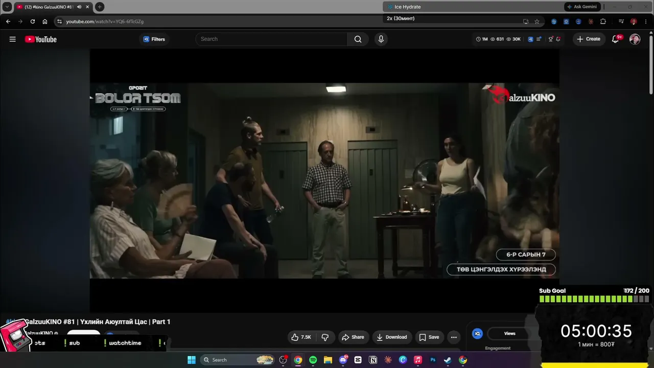The height and width of the screenshot is (368, 654).
Task: Open Spotify from the taskbar
Action: pyautogui.click(x=313, y=360)
